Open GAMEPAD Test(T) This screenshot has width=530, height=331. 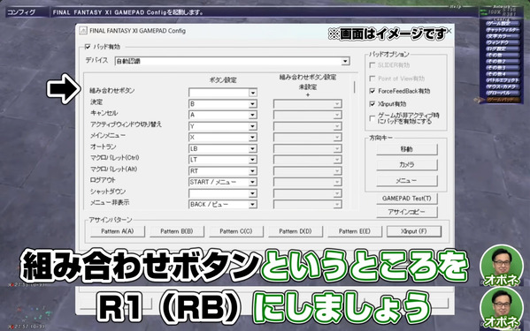(x=407, y=199)
